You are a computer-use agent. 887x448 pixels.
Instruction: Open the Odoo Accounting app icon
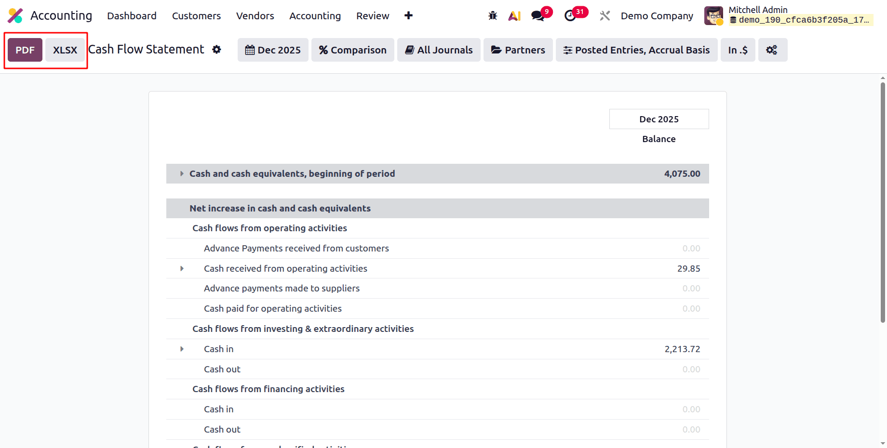[15, 15]
